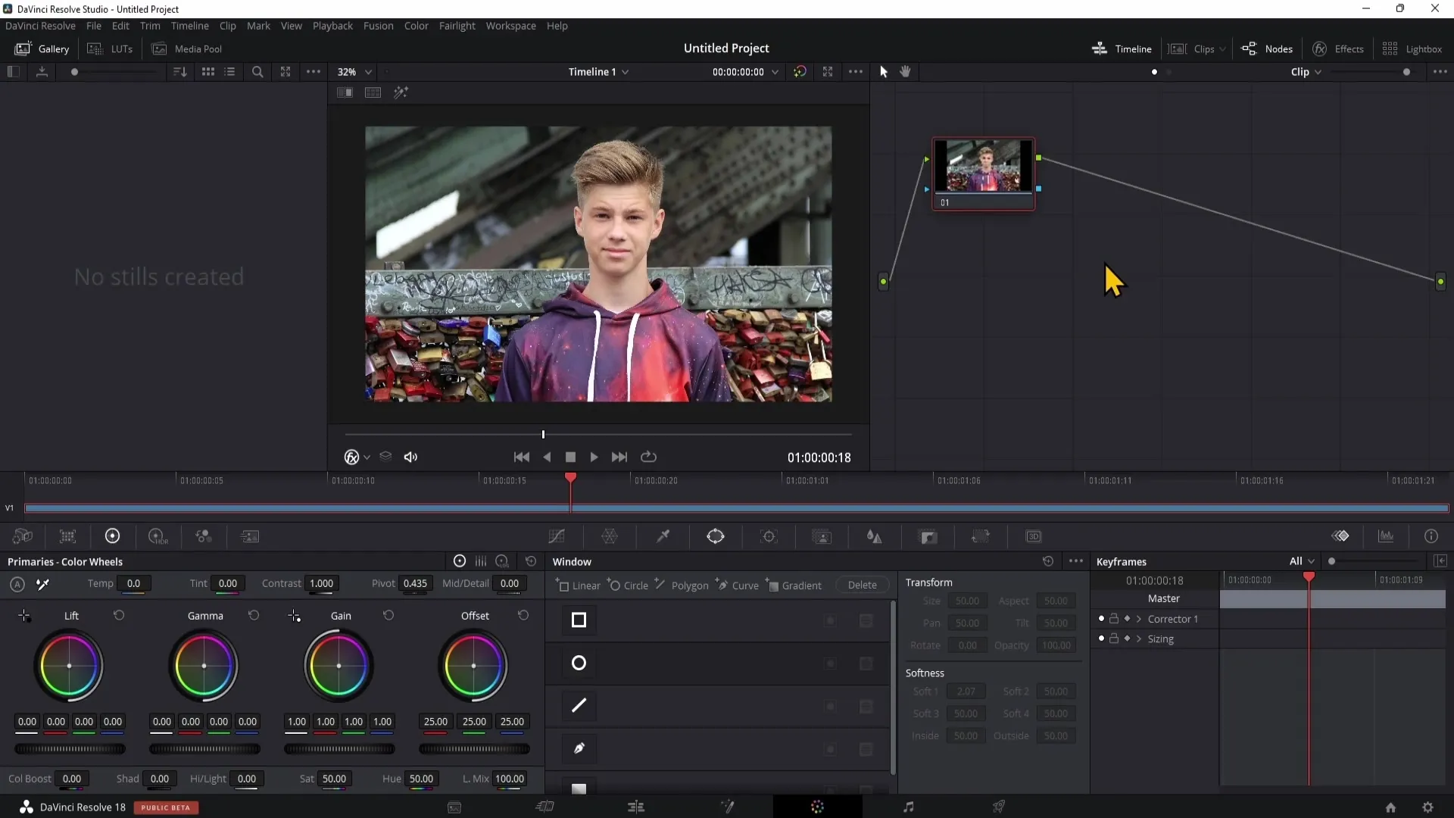Open the viewer bypass options dropdown
This screenshot has width=1454, height=818.
pyautogui.click(x=367, y=457)
